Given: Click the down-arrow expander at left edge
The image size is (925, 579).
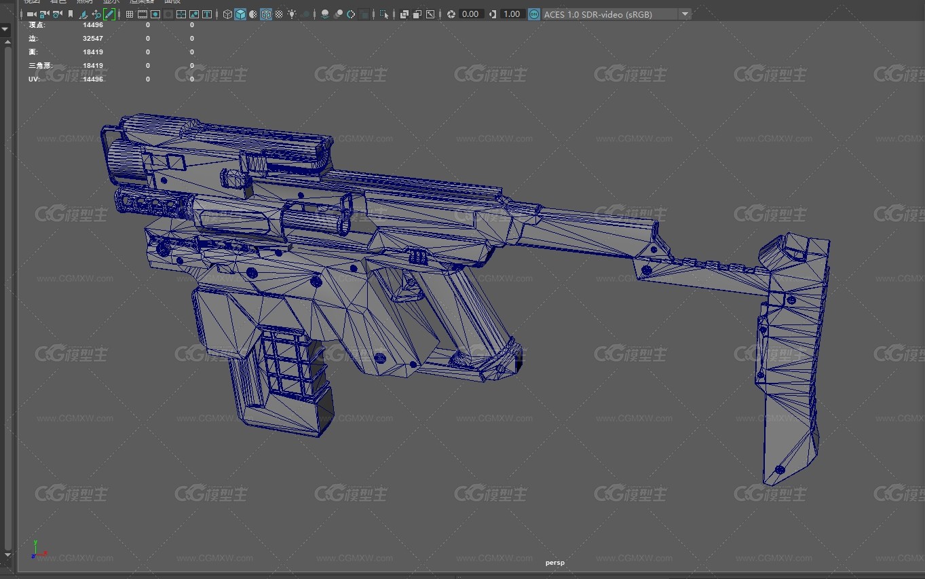Looking at the screenshot, I should [5, 29].
